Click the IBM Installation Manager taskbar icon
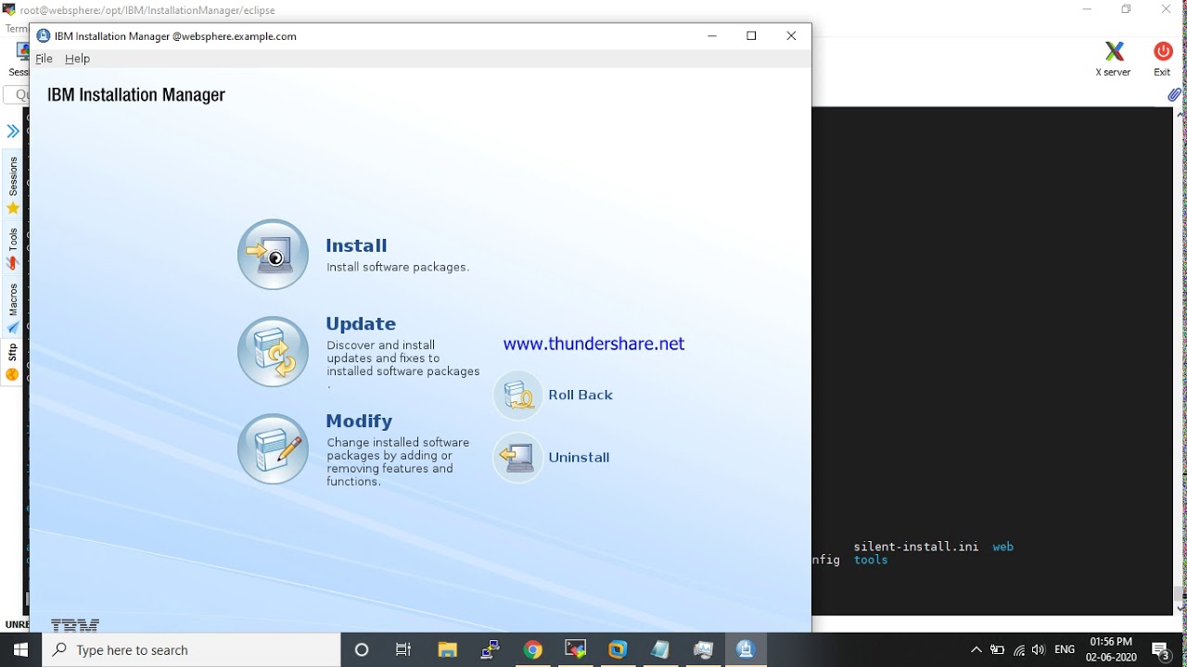The image size is (1187, 667). tap(746, 649)
